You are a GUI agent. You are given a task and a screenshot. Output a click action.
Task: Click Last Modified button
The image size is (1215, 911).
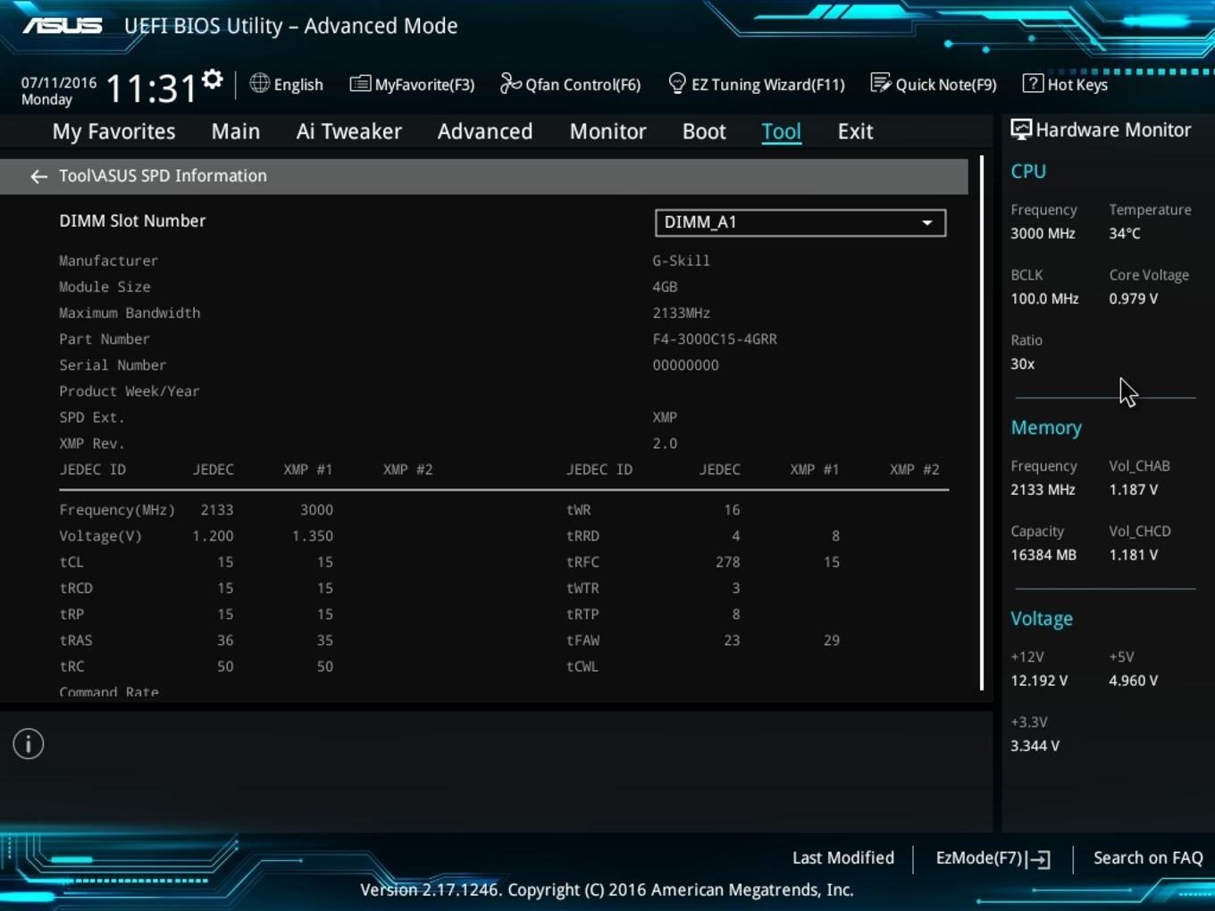click(843, 857)
